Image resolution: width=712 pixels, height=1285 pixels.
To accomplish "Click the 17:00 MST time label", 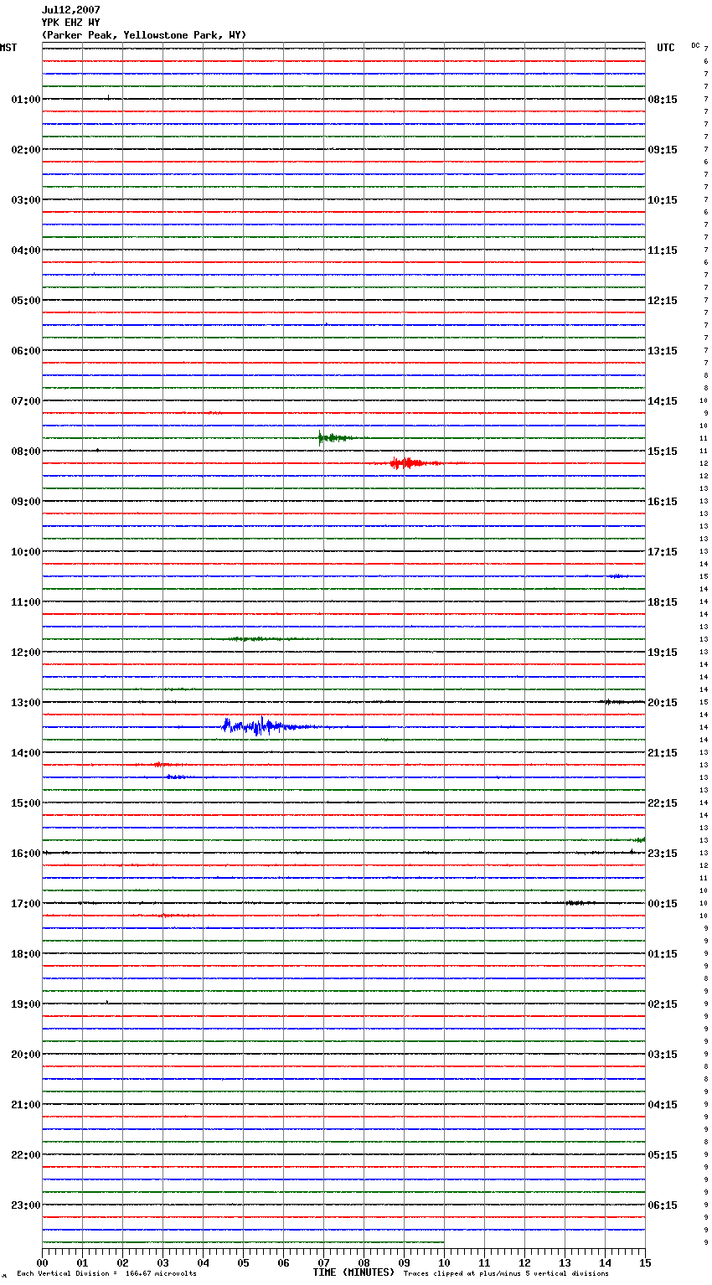I will pos(26,904).
